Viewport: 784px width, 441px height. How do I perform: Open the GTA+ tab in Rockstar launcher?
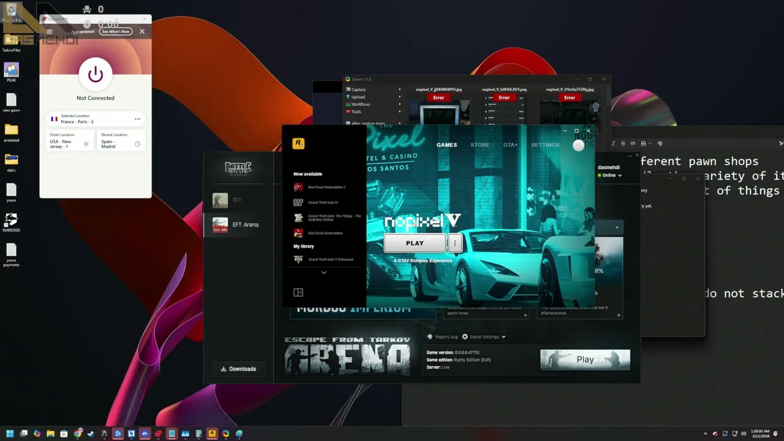pyautogui.click(x=510, y=145)
